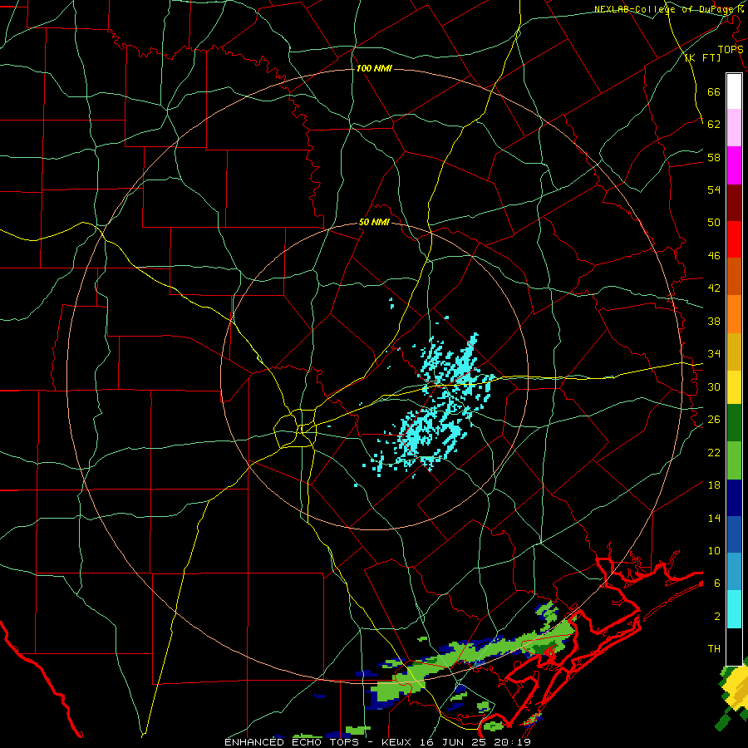Click the dark orange 42 kft legend swatch

(x=734, y=276)
